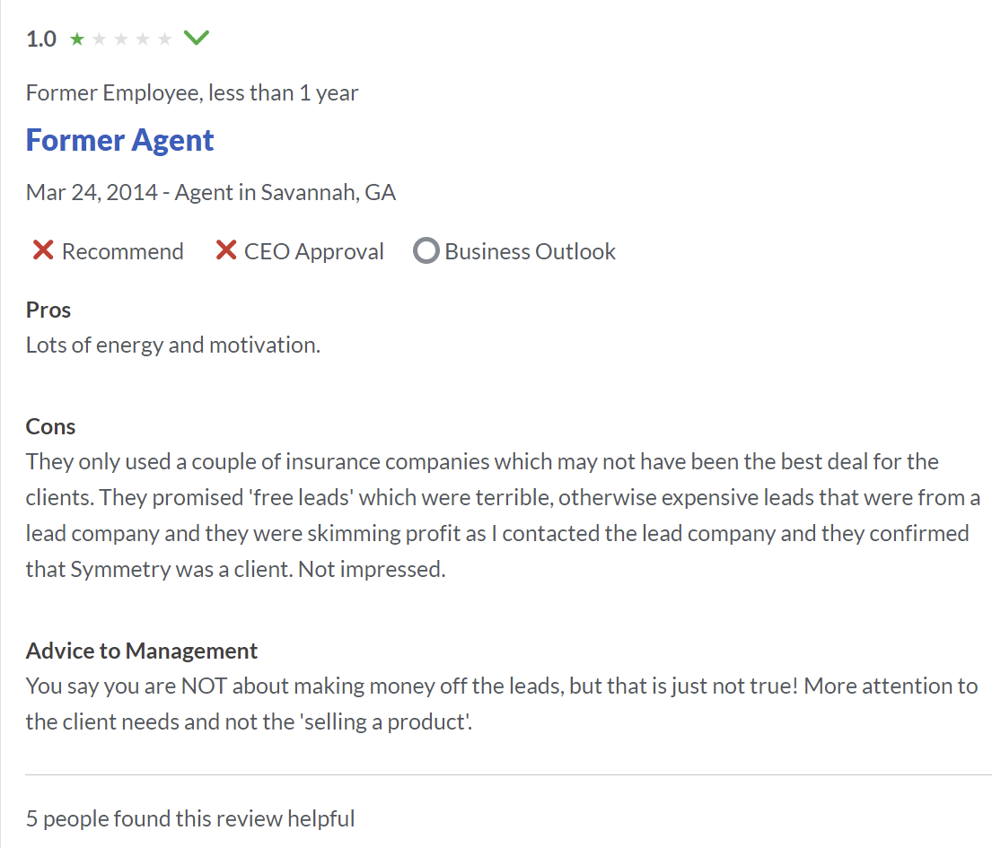Click the green filled first star

point(77,39)
